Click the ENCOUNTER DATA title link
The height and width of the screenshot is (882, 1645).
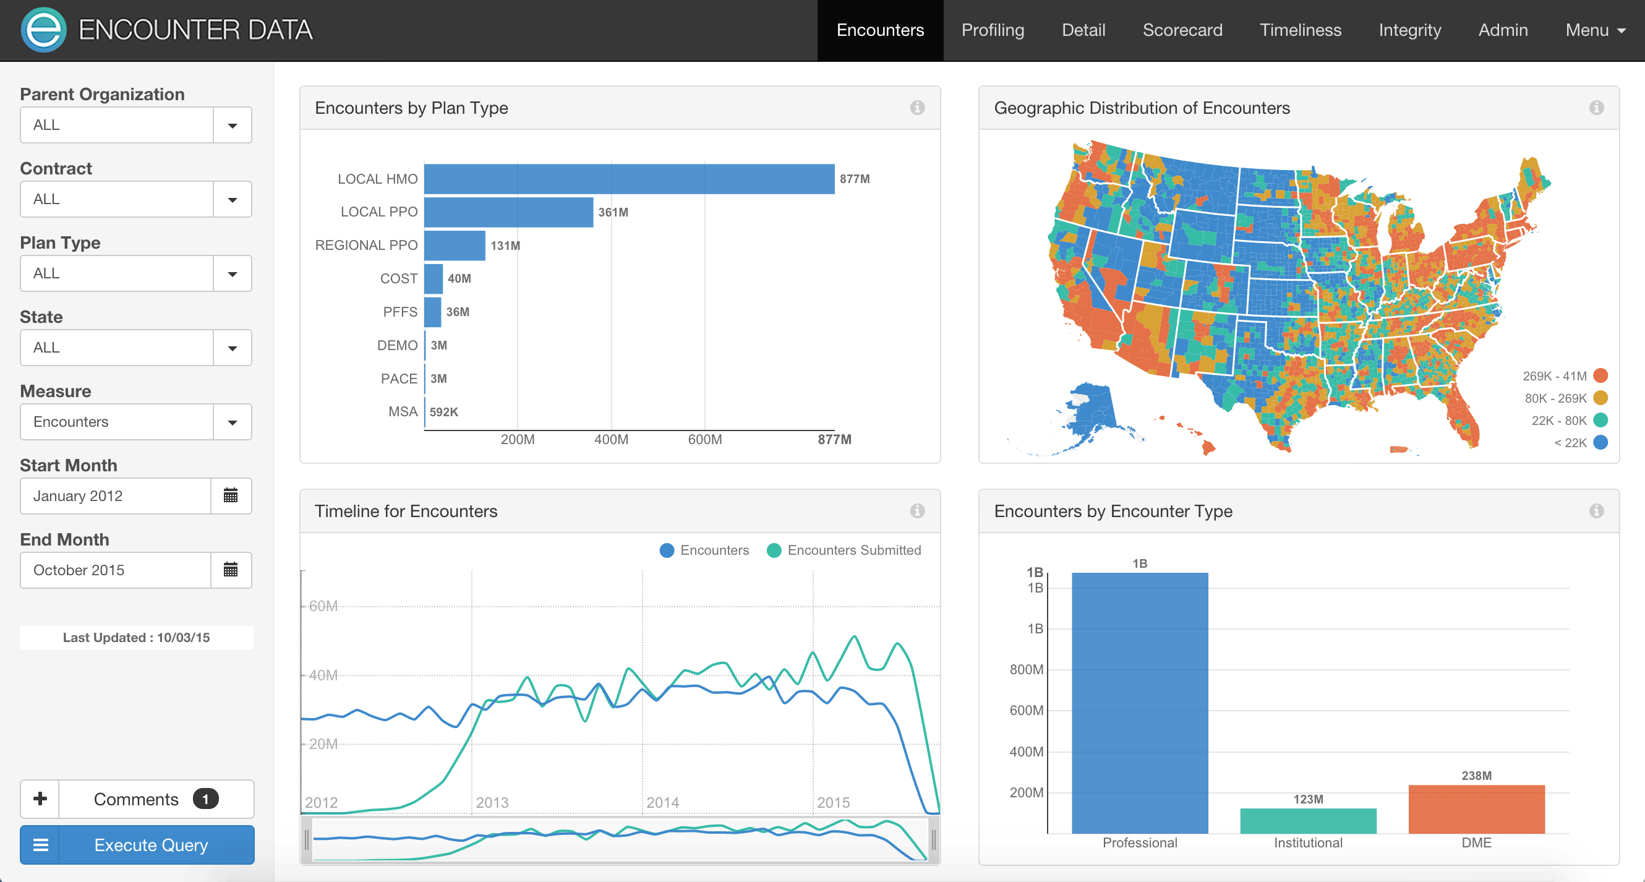pyautogui.click(x=195, y=30)
